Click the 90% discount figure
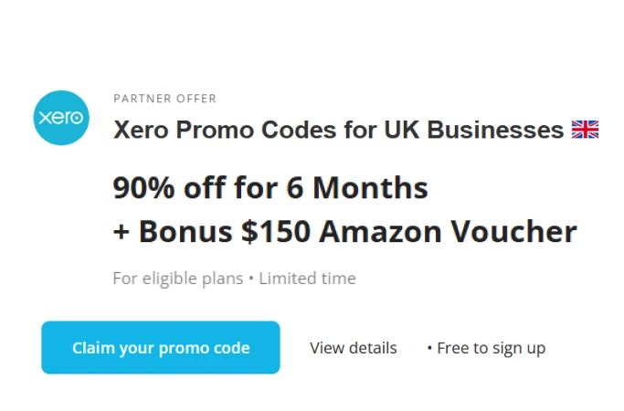The width and height of the screenshot is (624, 411). pyautogui.click(x=144, y=187)
